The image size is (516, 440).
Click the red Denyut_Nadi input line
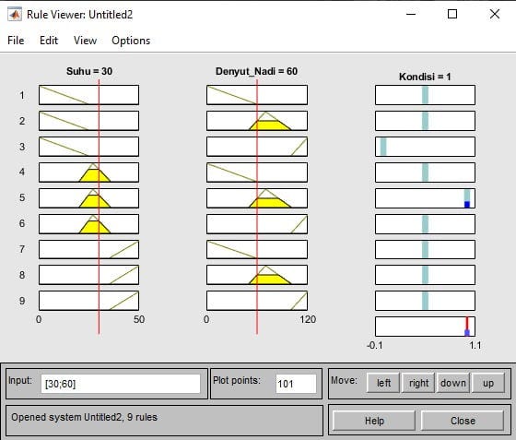(257, 207)
